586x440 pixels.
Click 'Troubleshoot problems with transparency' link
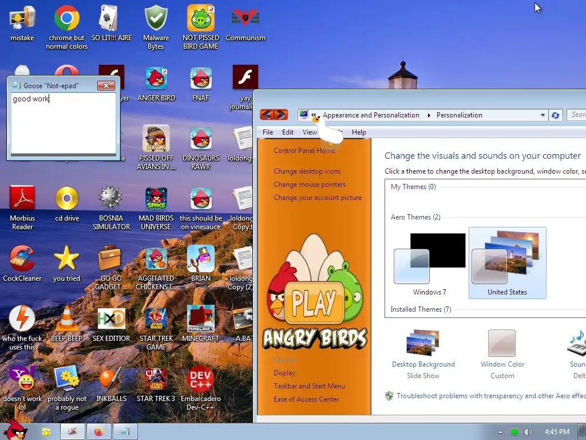tap(490, 396)
